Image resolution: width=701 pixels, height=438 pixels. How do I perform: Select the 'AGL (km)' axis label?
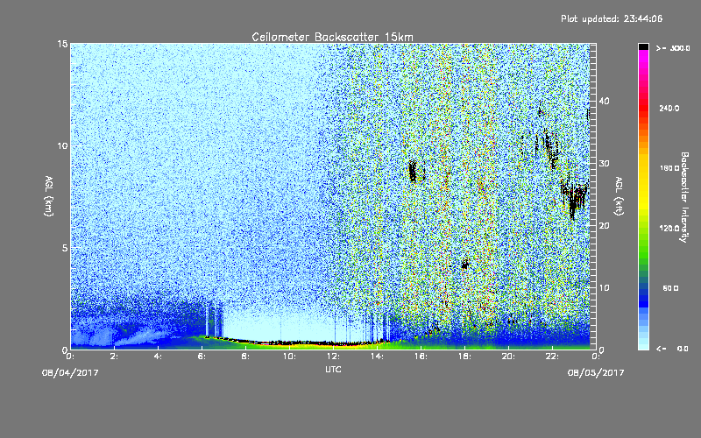(49, 195)
